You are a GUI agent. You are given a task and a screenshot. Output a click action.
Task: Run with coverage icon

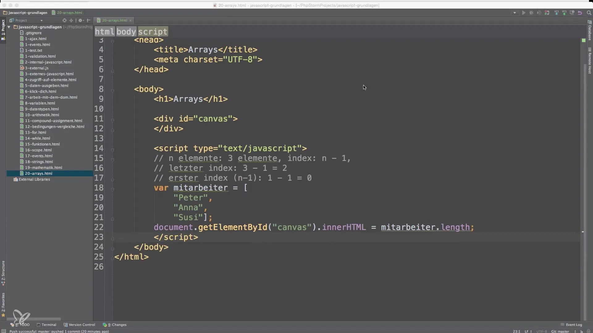[539, 13]
